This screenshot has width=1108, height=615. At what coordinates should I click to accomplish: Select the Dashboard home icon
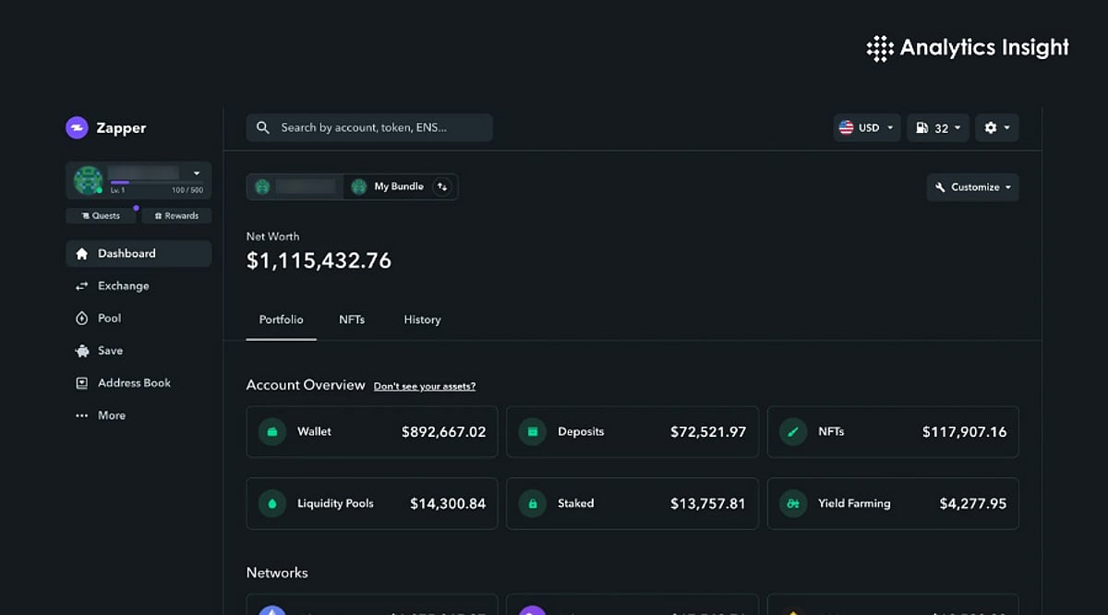pyautogui.click(x=83, y=253)
